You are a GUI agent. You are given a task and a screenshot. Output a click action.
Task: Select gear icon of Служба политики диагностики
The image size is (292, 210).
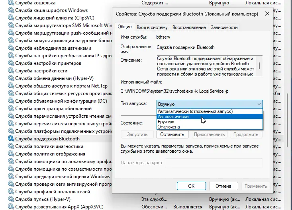(x=11, y=146)
